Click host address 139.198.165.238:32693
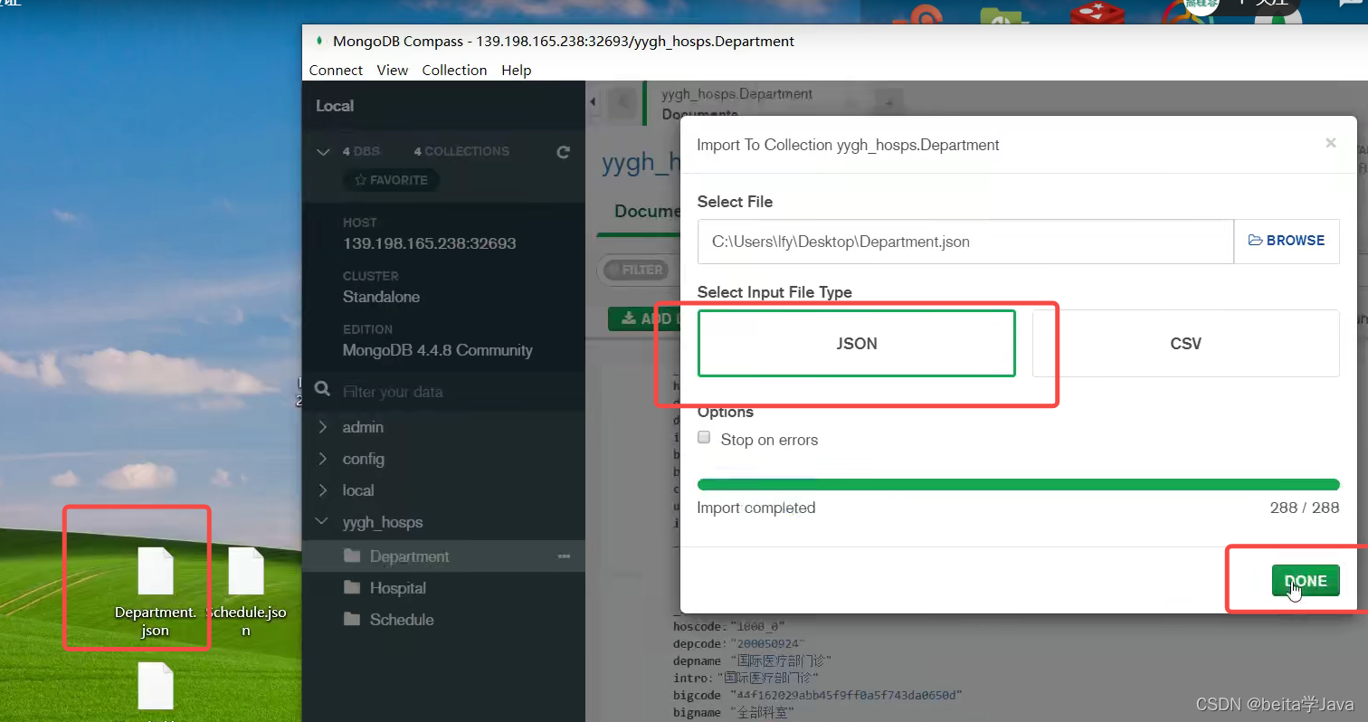Image resolution: width=1368 pixels, height=722 pixels. coord(430,243)
